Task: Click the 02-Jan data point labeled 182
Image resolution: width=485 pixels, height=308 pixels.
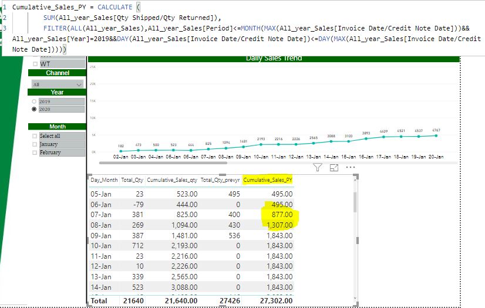Action: [x=120, y=151]
